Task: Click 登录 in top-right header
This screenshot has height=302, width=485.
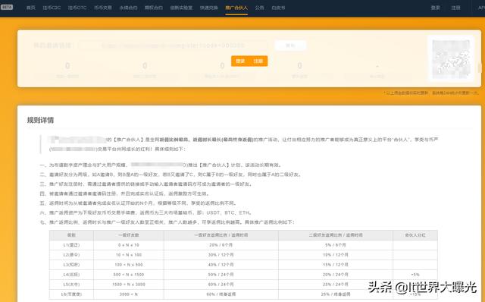Action: [436, 8]
